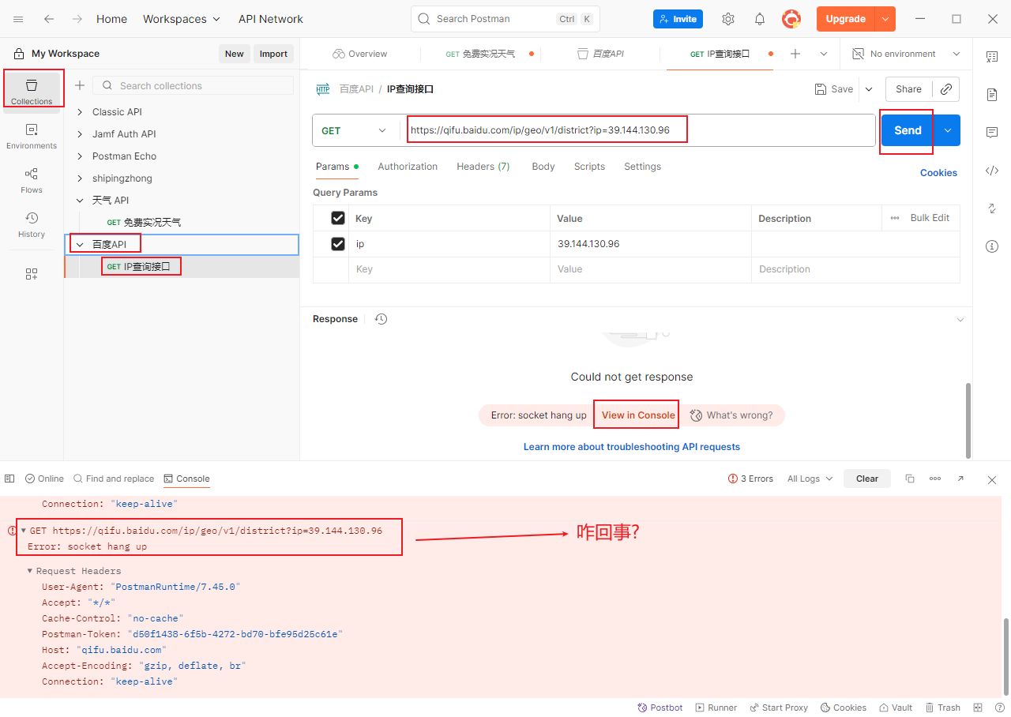Screen dimensions: 1011x717
Task: Click the Clear console button
Action: (866, 479)
